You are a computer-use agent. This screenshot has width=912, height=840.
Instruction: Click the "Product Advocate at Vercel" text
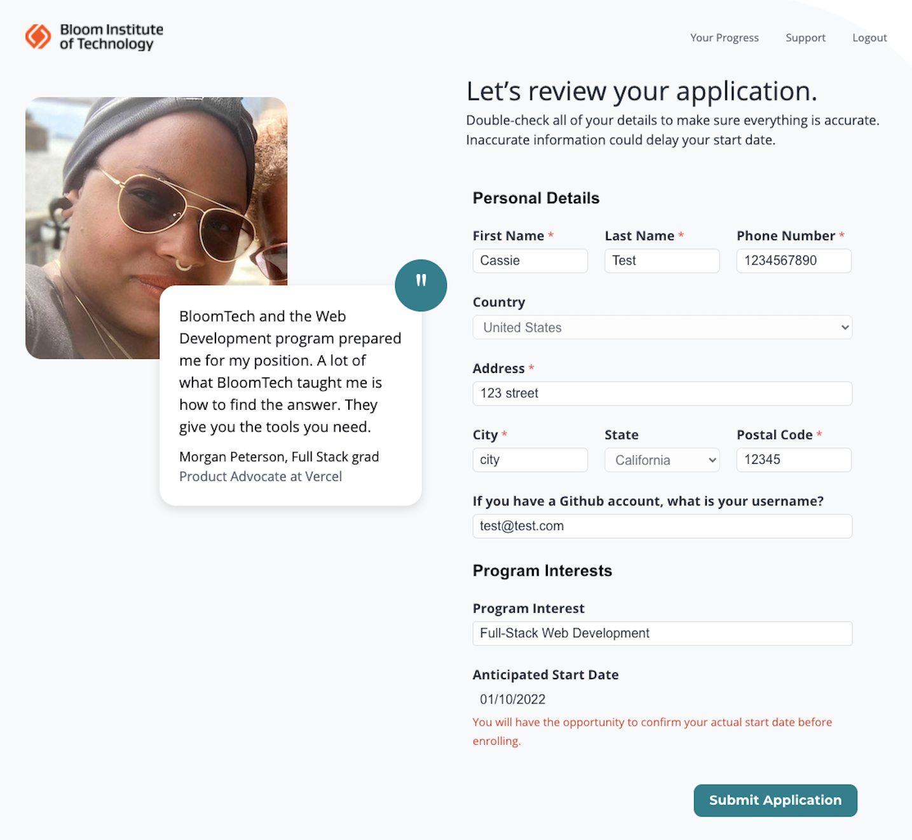pyautogui.click(x=261, y=477)
